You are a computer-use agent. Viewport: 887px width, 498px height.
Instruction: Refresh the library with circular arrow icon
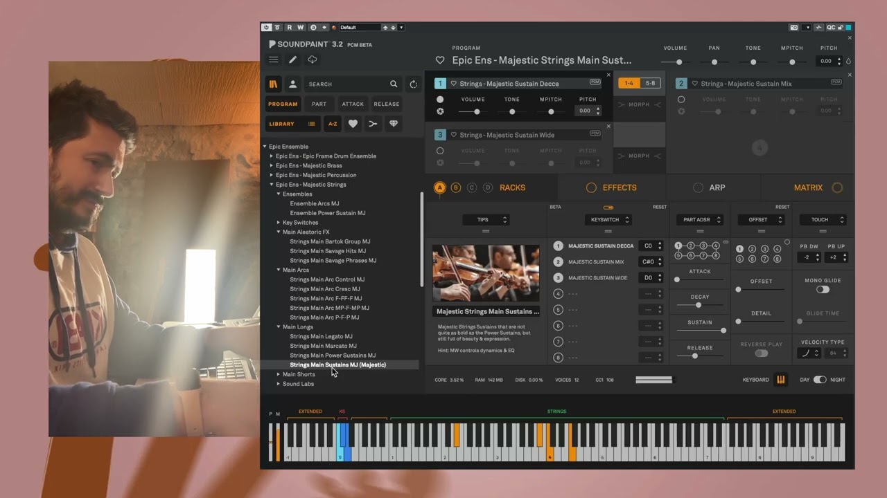coord(414,84)
